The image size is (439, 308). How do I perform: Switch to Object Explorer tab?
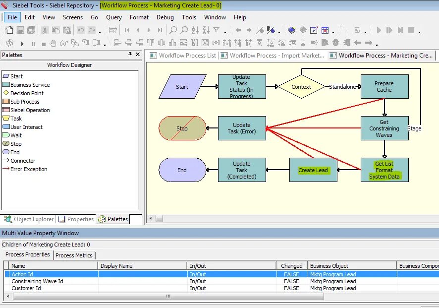29,219
